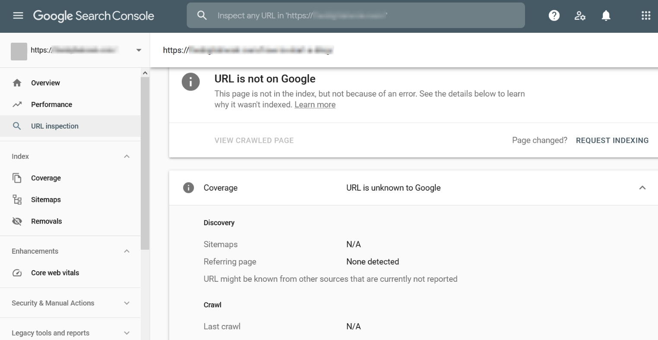
Task: Click the Core web vitals gauge icon
Action: tap(17, 273)
